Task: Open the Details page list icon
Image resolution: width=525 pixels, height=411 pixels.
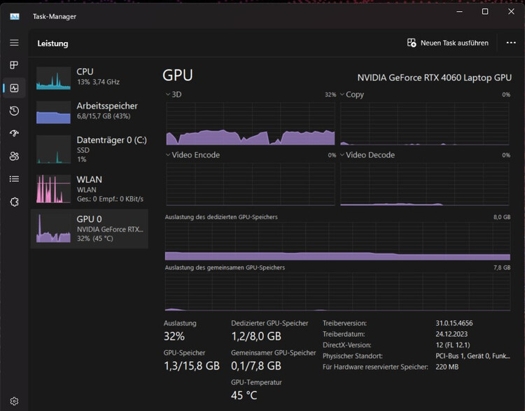Action: coord(14,179)
